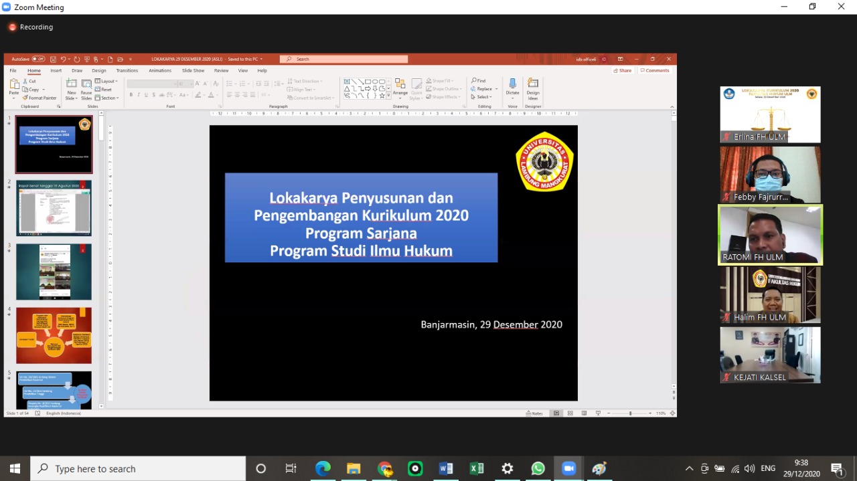Switch to the Insert tab
This screenshot has height=481, width=857.
tap(56, 70)
